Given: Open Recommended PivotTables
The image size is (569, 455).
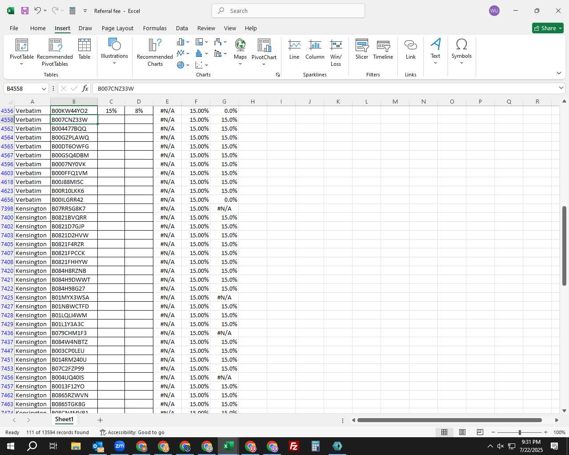Looking at the screenshot, I should pyautogui.click(x=55, y=52).
